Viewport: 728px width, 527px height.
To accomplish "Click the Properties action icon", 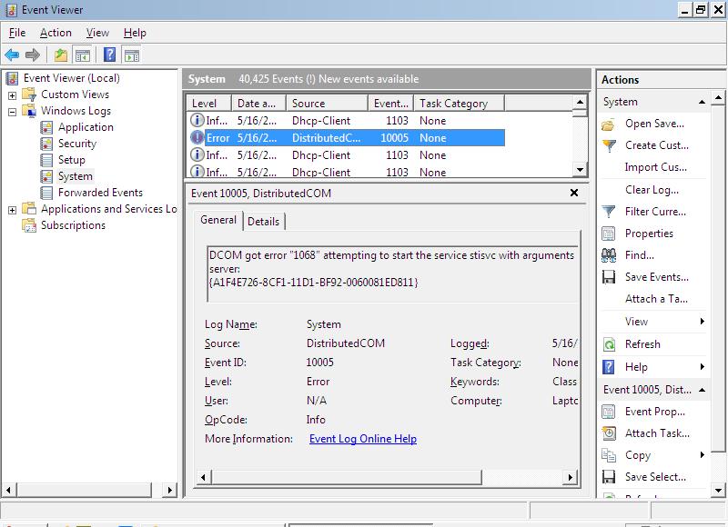I will 609,234.
